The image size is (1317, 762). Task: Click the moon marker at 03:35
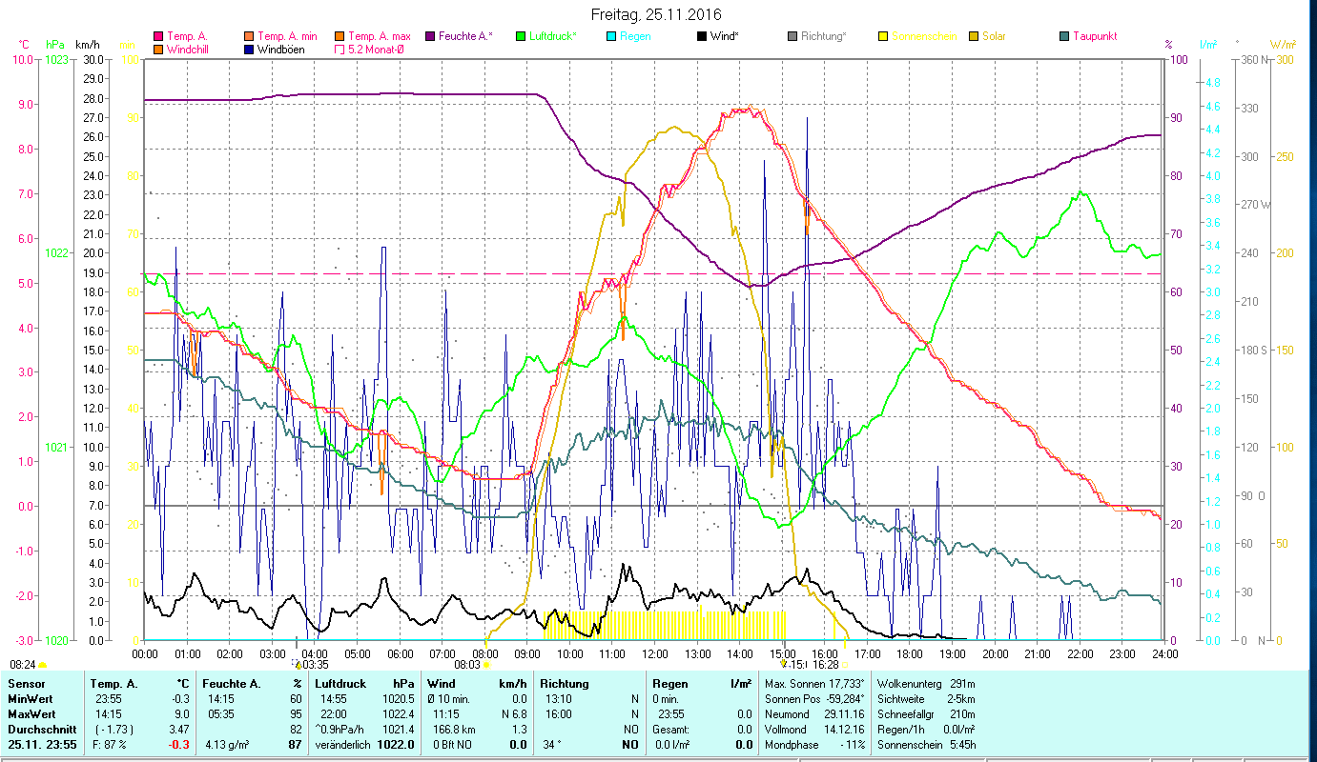pyautogui.click(x=297, y=664)
